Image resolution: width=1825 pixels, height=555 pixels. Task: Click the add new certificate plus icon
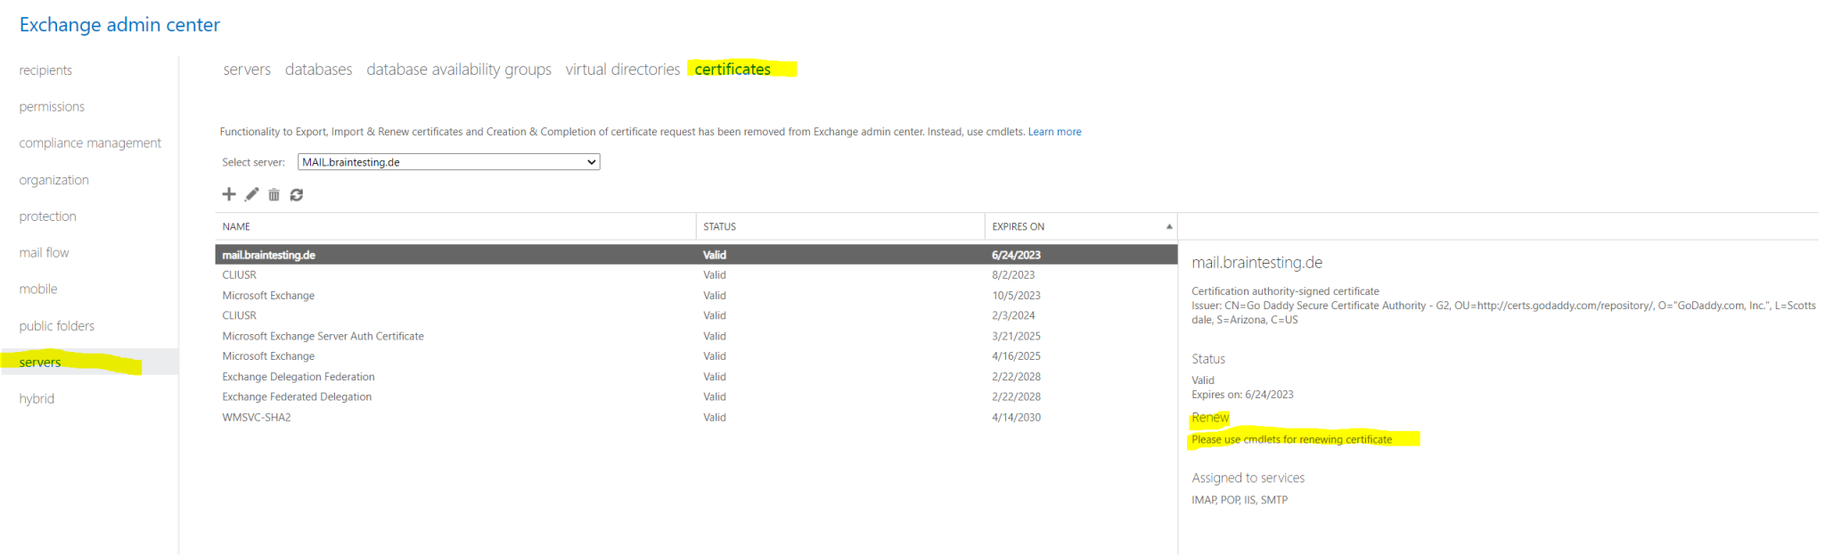[x=229, y=194]
